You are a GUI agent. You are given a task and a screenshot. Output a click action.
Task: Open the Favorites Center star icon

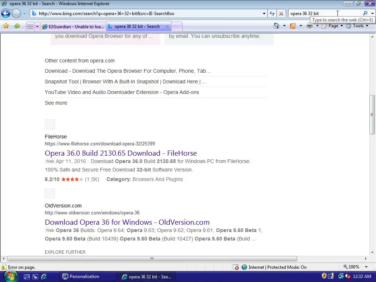[x=6, y=26]
